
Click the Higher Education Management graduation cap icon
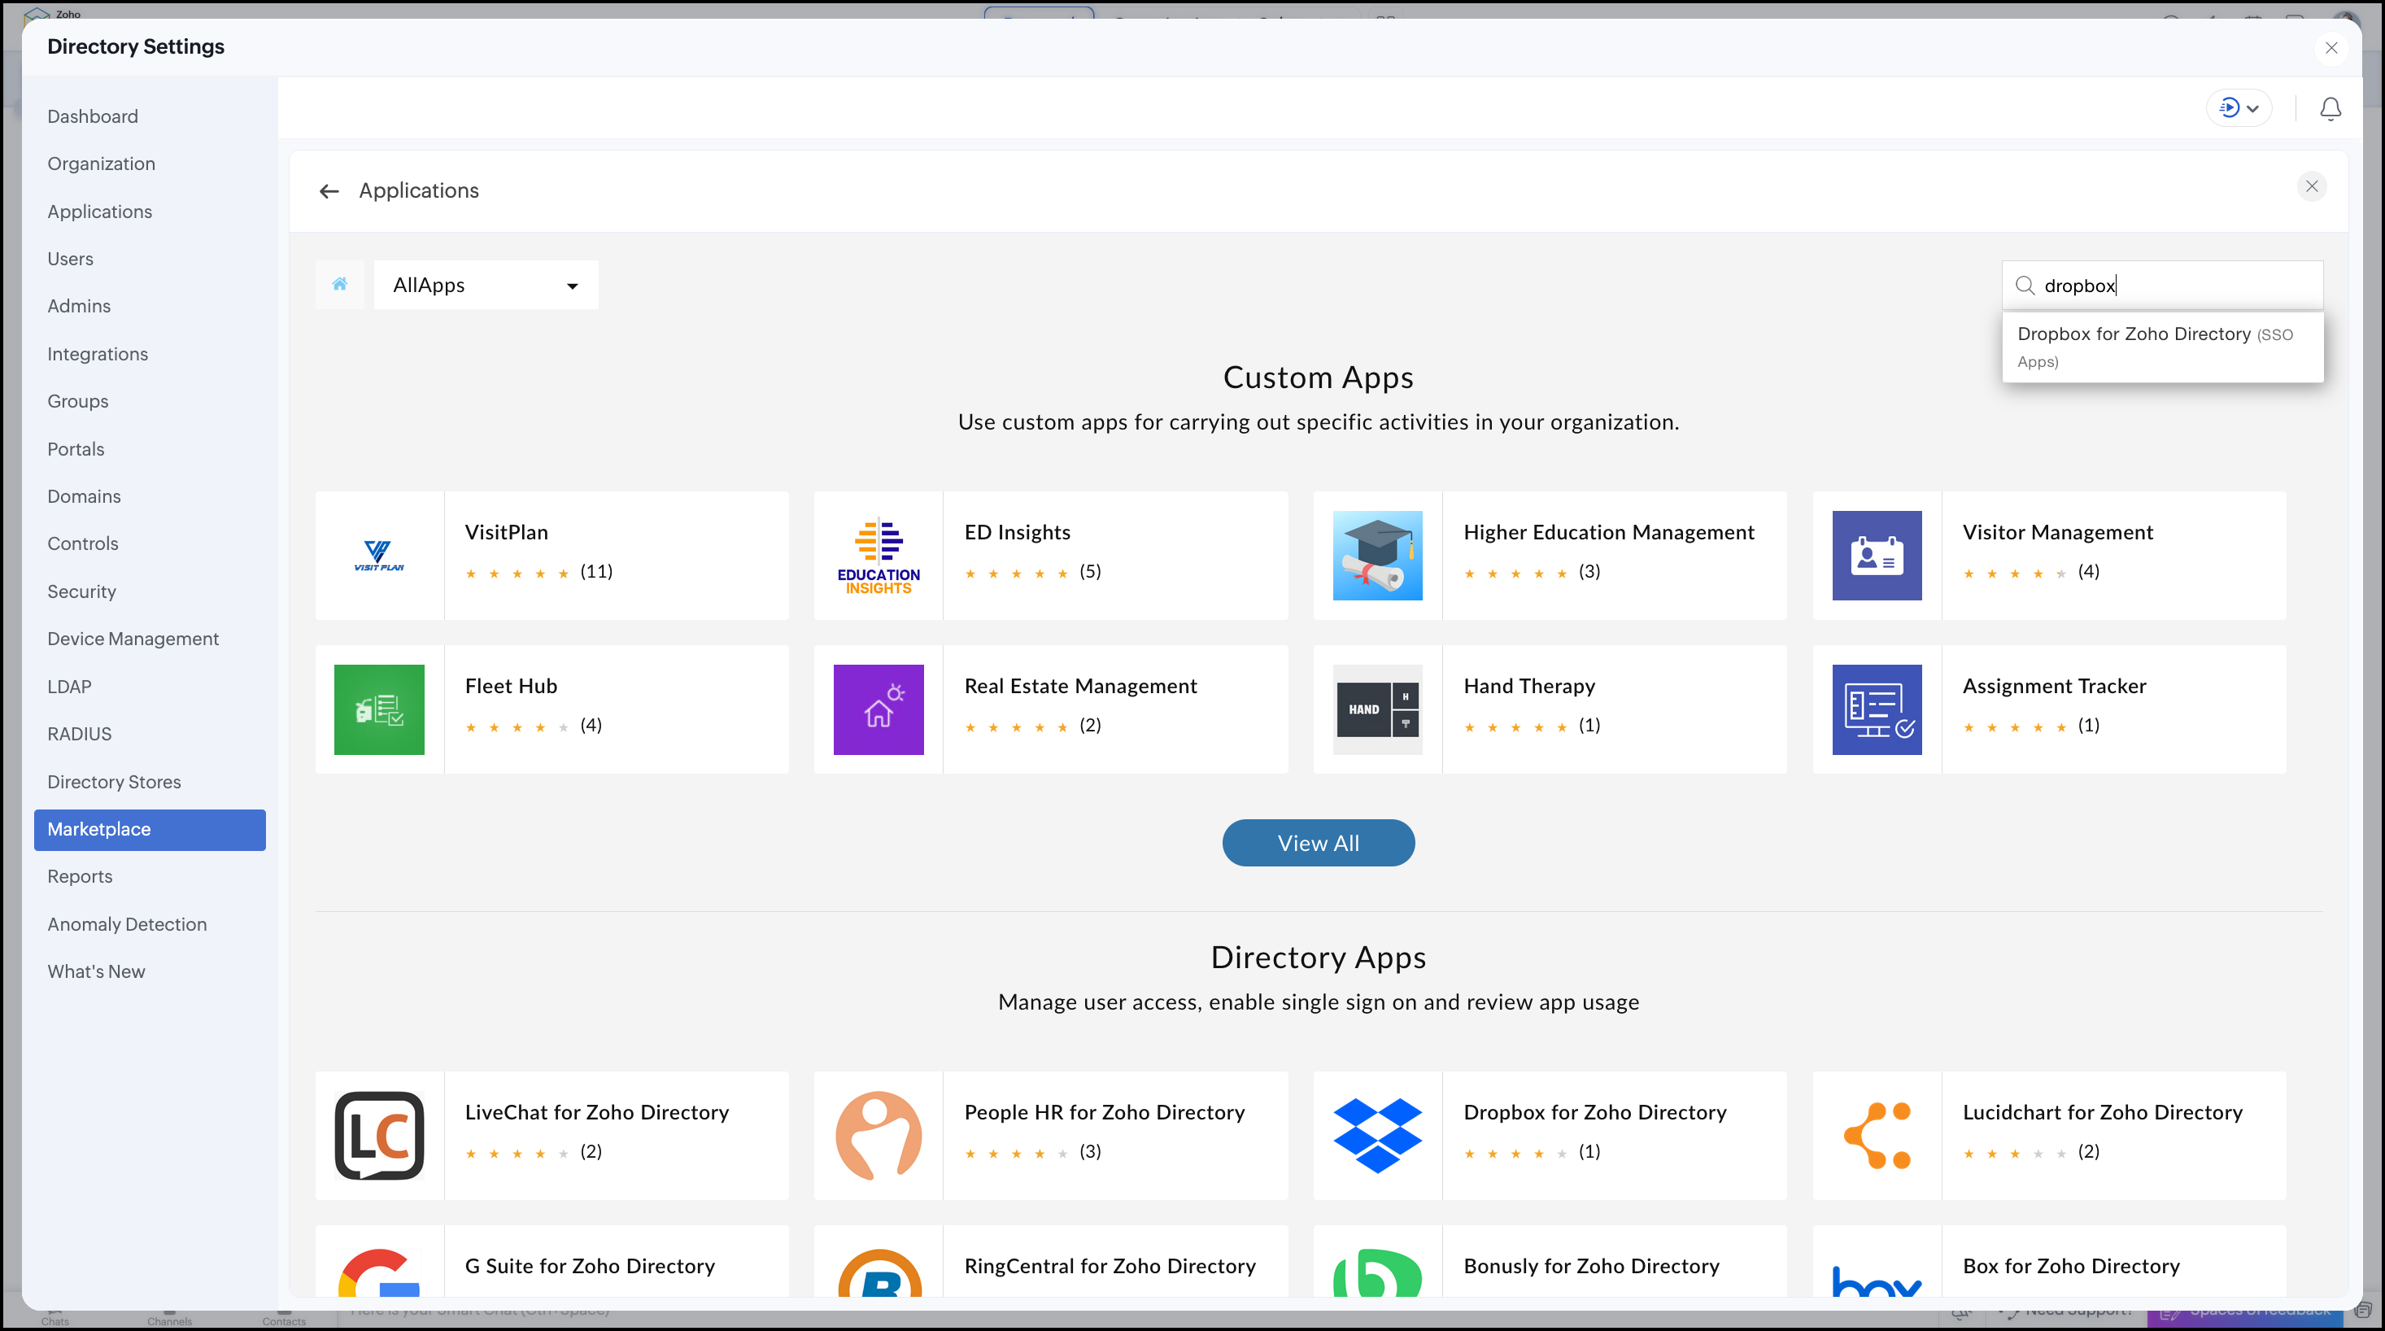(1377, 556)
